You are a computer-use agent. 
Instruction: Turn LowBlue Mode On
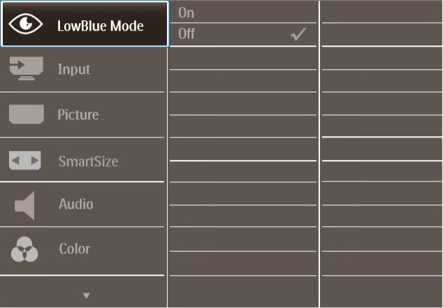click(x=243, y=13)
